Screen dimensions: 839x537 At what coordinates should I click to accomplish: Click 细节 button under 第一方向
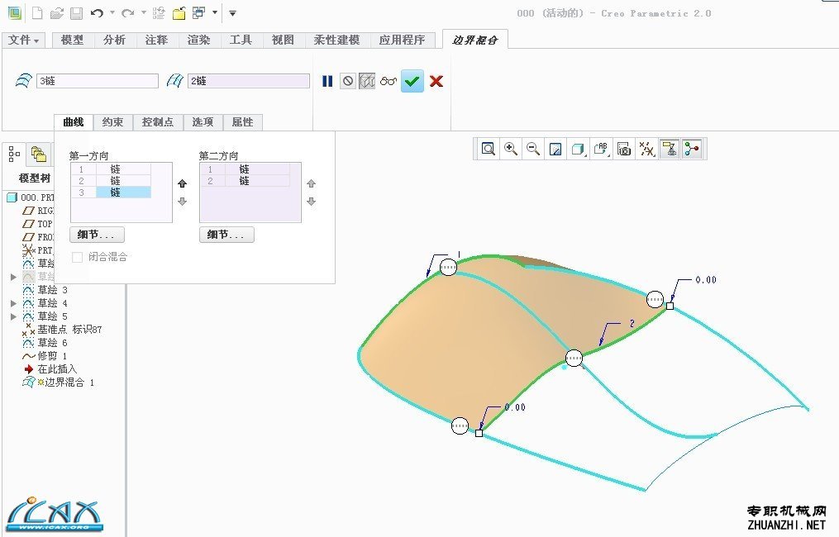pos(97,235)
